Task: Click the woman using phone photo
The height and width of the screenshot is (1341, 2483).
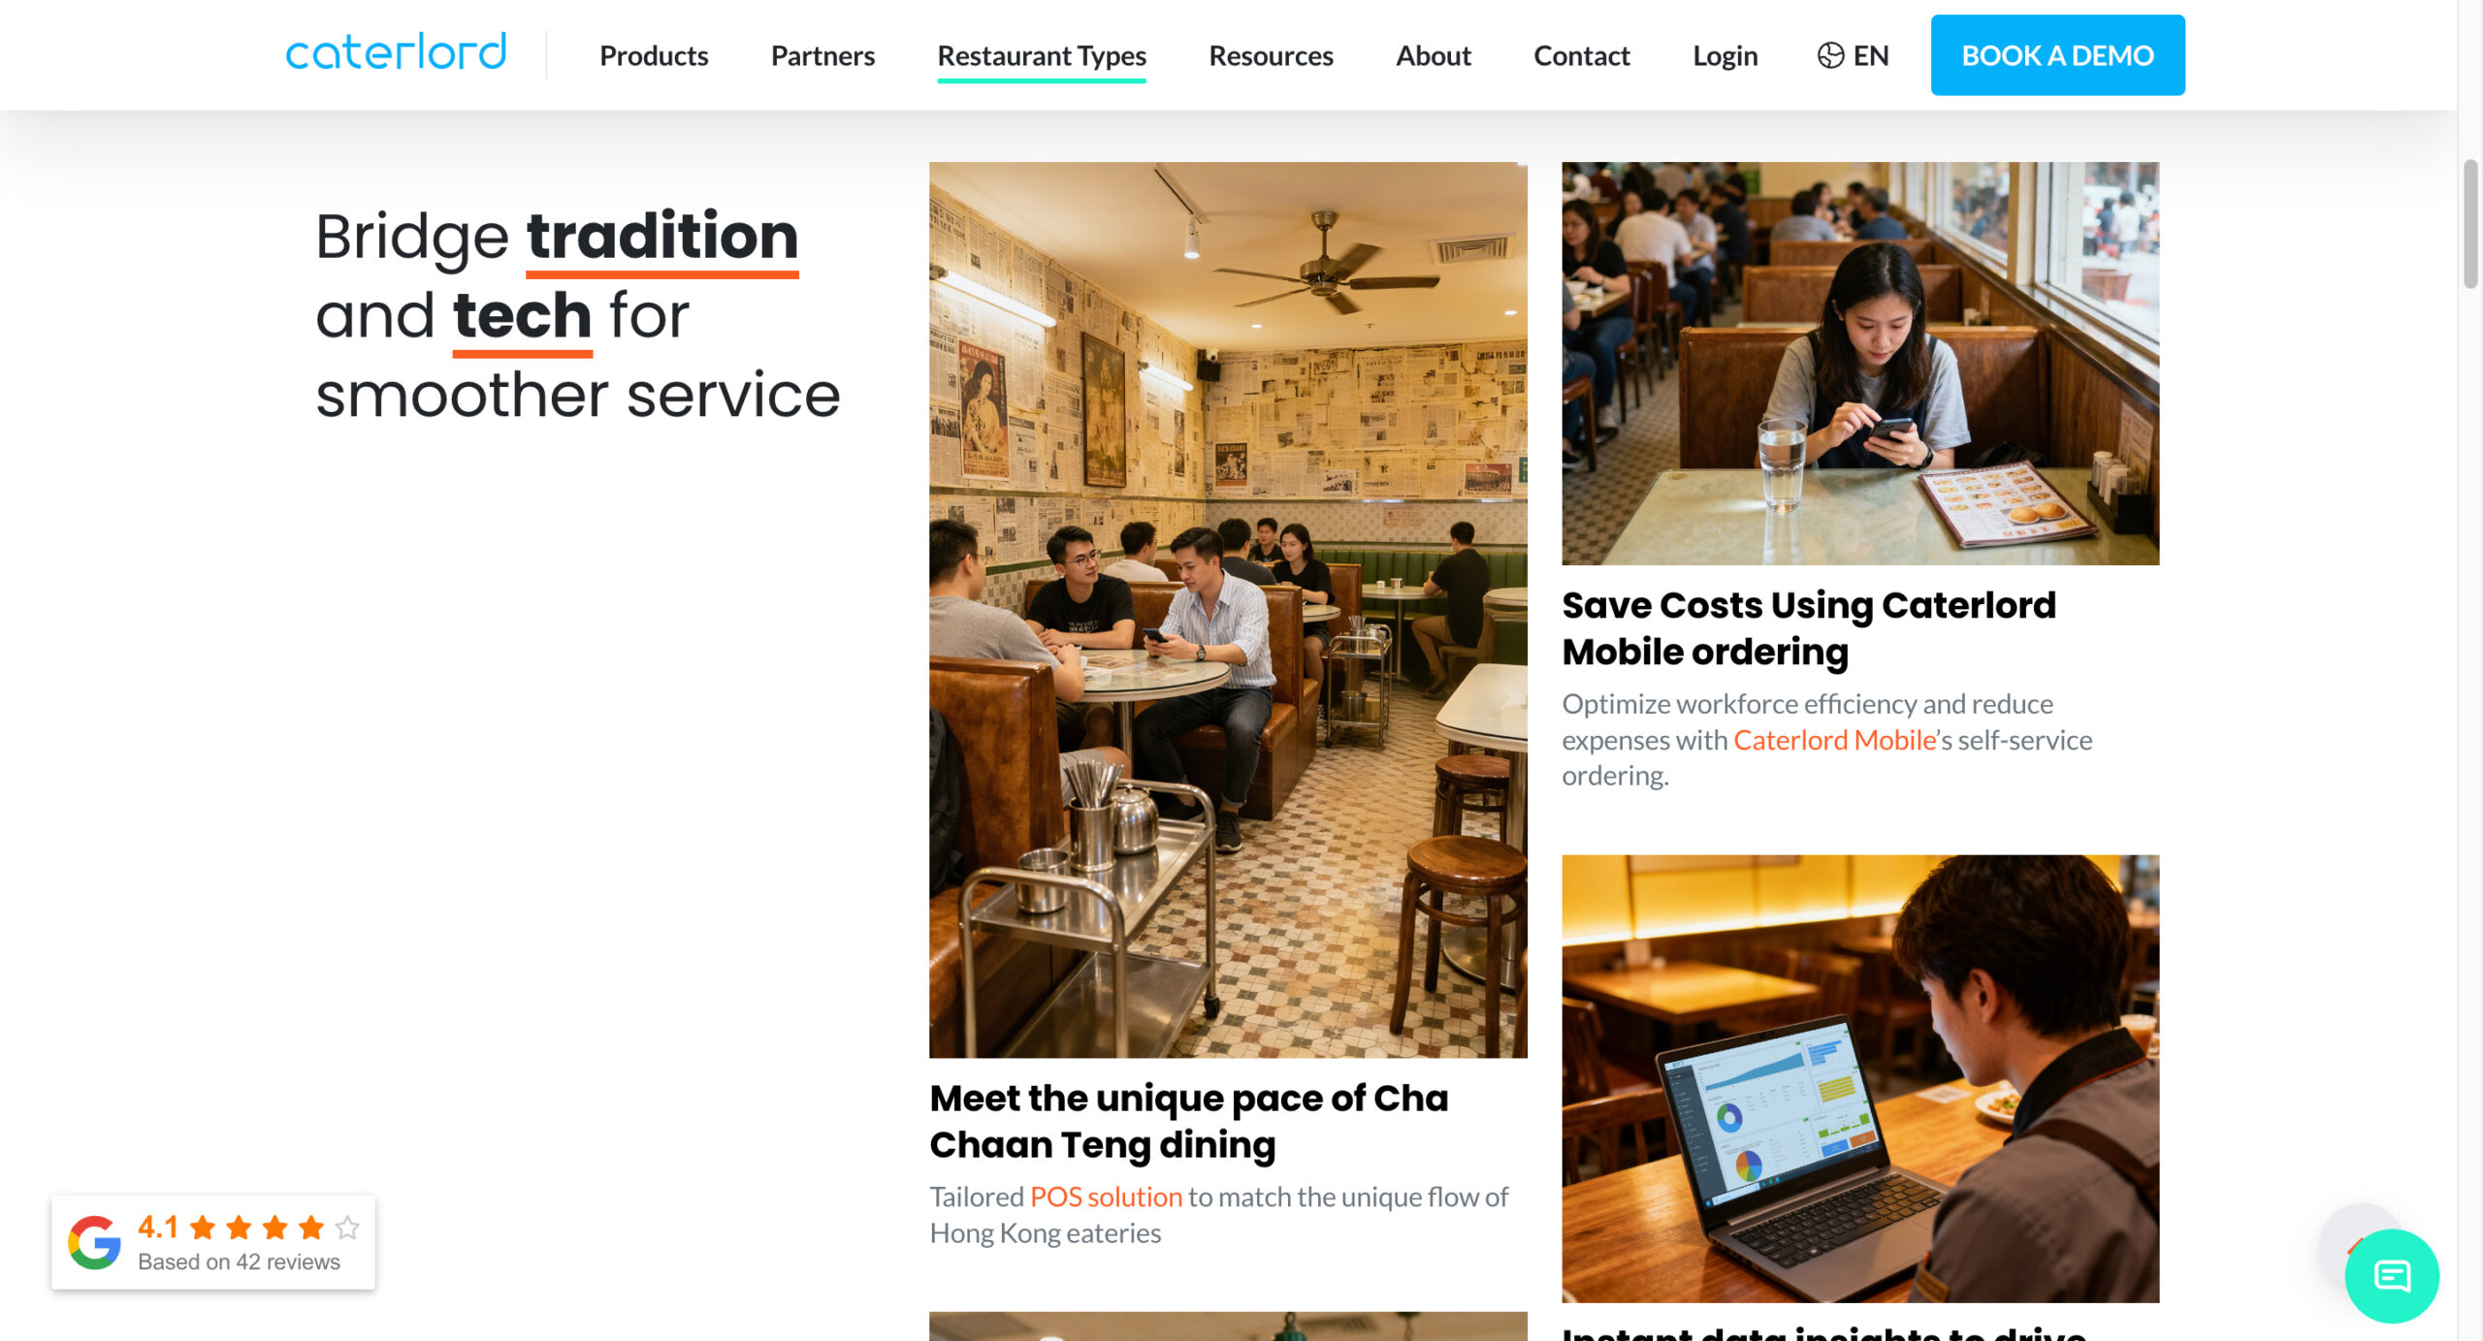Action: click(x=1860, y=363)
